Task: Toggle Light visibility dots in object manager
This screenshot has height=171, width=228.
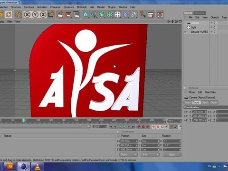Action: pos(215,28)
